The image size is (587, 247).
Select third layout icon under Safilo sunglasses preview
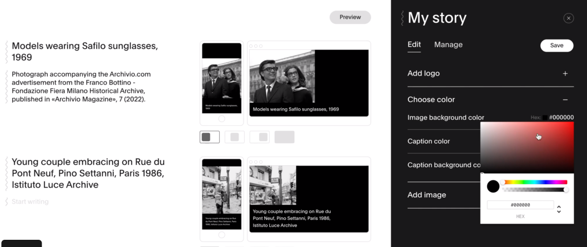tap(260, 137)
